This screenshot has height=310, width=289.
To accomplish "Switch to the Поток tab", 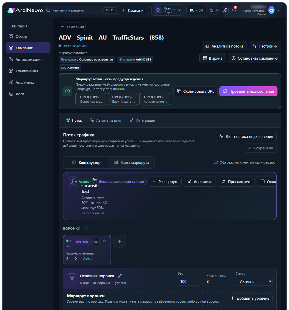I will click(74, 120).
